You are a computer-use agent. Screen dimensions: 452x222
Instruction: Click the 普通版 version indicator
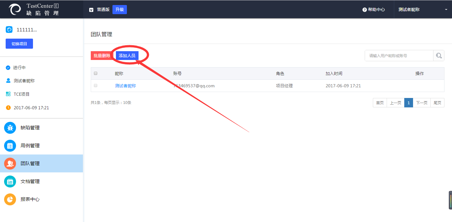pos(99,10)
